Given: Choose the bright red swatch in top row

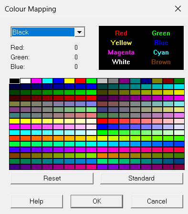Looking at the screenshot, I should tap(80, 81).
